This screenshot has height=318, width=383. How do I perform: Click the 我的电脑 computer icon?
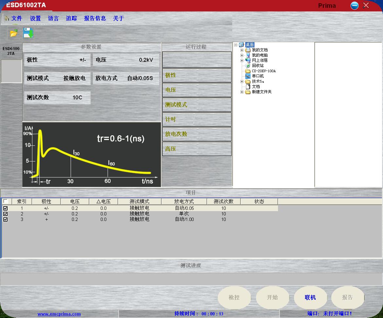(x=248, y=55)
